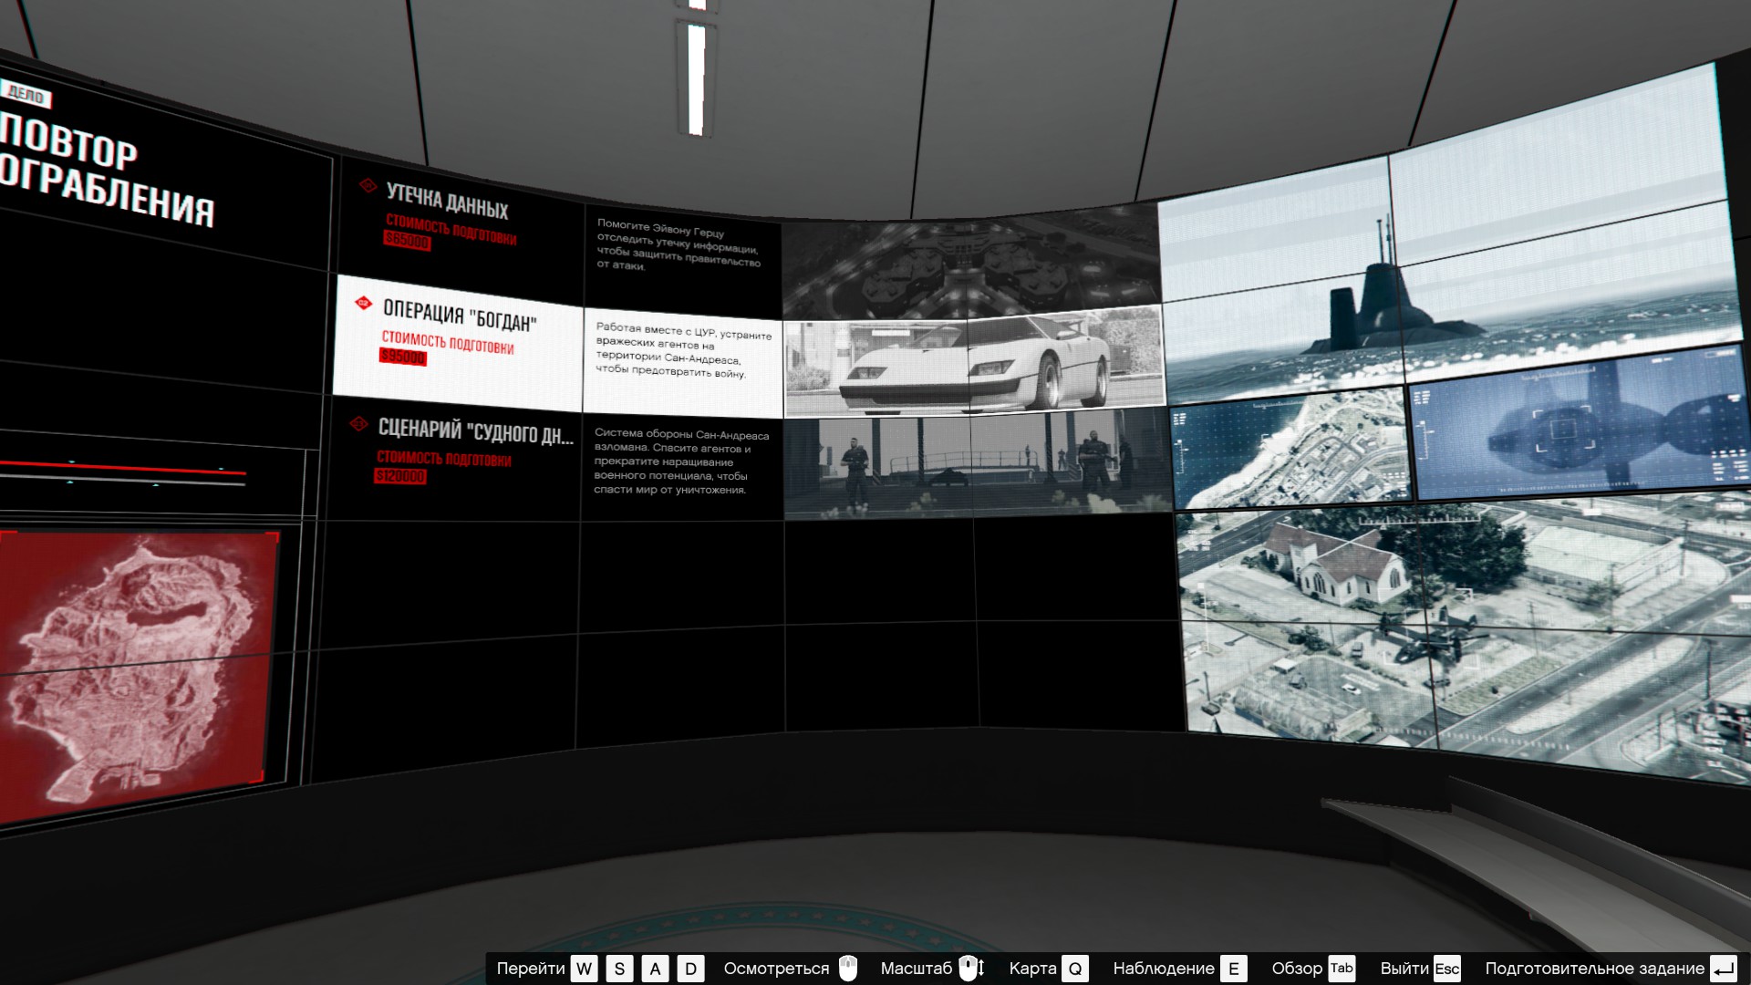Click the Подготовительное задание label

tap(1594, 969)
